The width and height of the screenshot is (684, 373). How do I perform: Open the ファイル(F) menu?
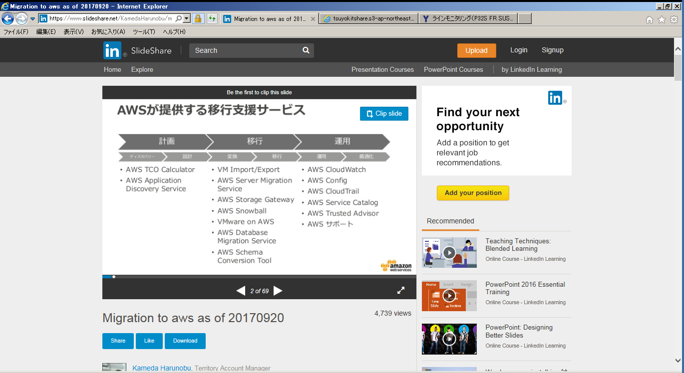tap(16, 32)
